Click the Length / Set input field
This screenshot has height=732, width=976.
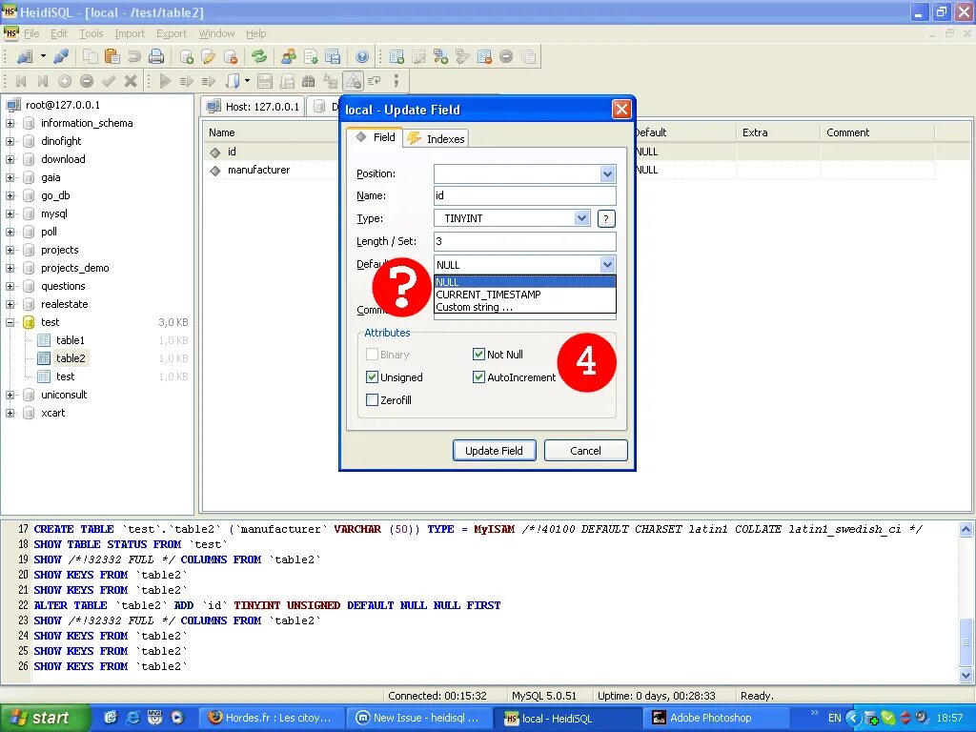(525, 241)
